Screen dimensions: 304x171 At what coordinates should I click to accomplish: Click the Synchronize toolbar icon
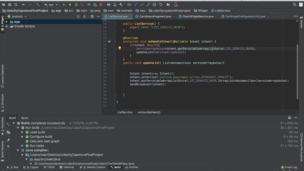16,5
